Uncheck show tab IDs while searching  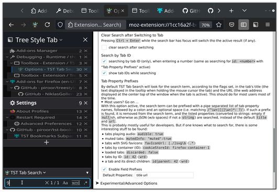pyautogui.click(x=104, y=73)
